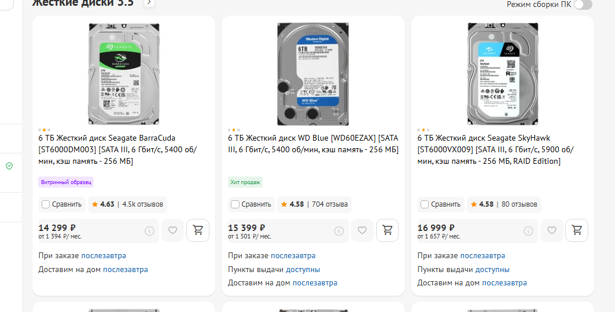This screenshot has width=615, height=312.
Task: View the 4.5k reviews for BarraCuda
Action: pyautogui.click(x=143, y=204)
